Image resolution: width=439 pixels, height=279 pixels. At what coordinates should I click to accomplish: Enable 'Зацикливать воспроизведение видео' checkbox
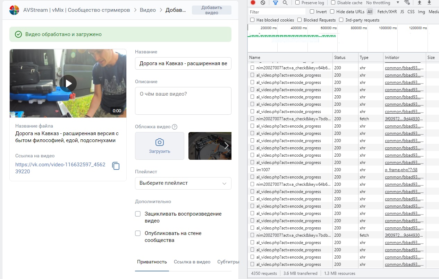point(138,214)
